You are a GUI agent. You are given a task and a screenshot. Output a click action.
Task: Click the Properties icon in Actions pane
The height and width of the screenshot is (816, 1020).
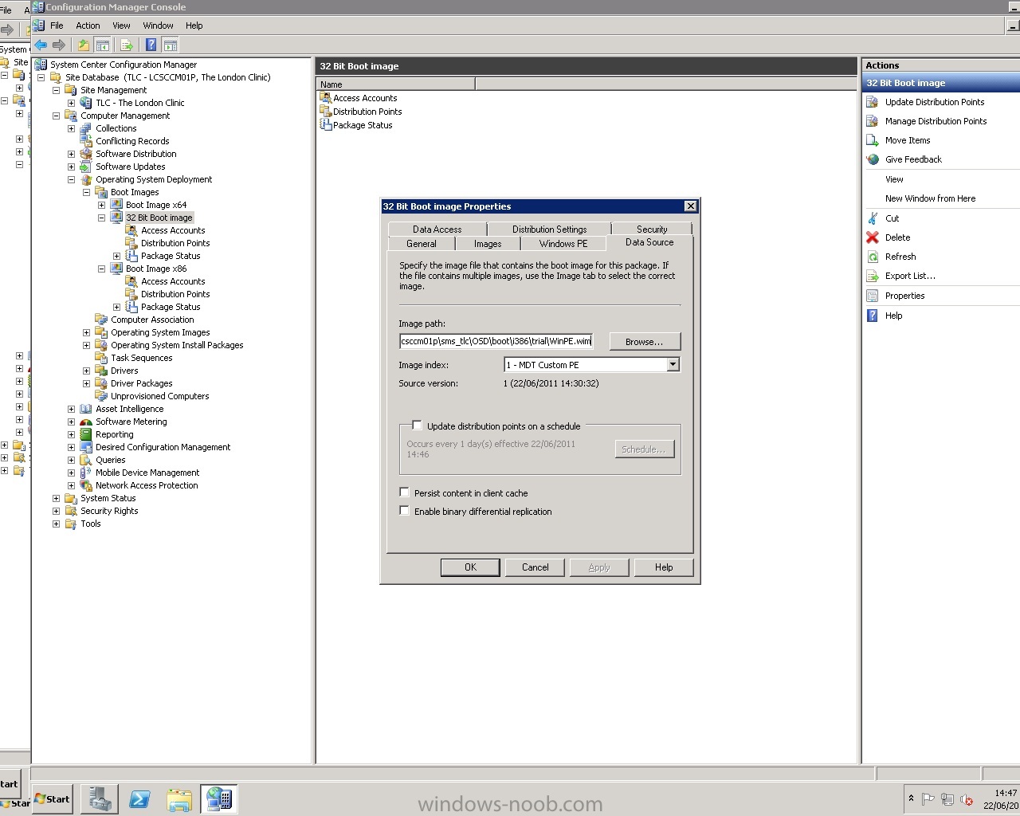point(873,296)
